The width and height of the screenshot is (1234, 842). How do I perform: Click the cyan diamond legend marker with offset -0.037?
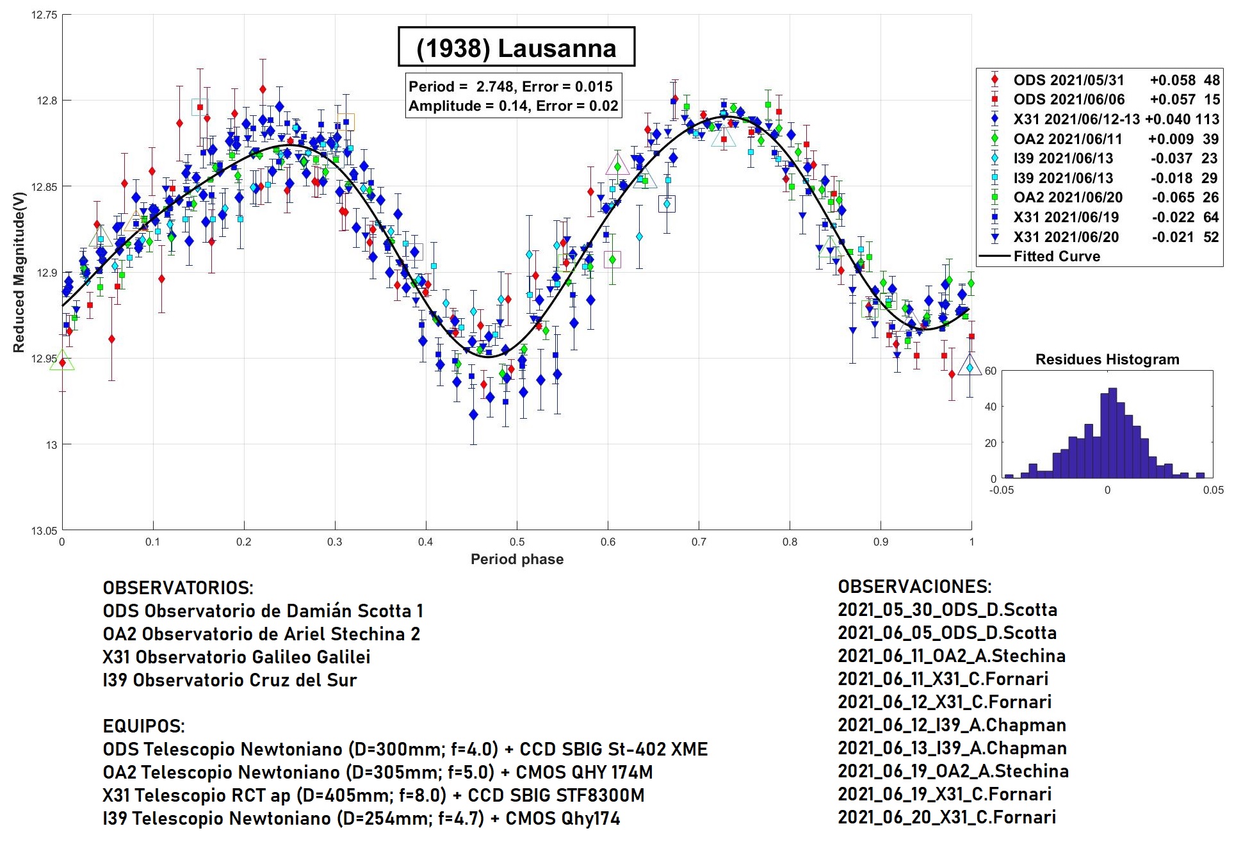995,158
